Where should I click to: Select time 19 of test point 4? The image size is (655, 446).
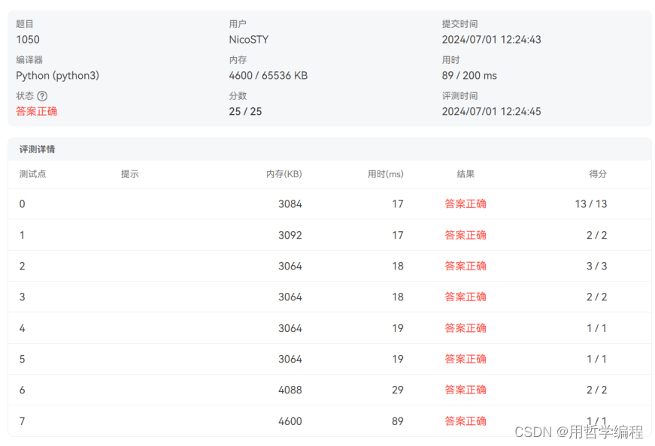pyautogui.click(x=398, y=328)
